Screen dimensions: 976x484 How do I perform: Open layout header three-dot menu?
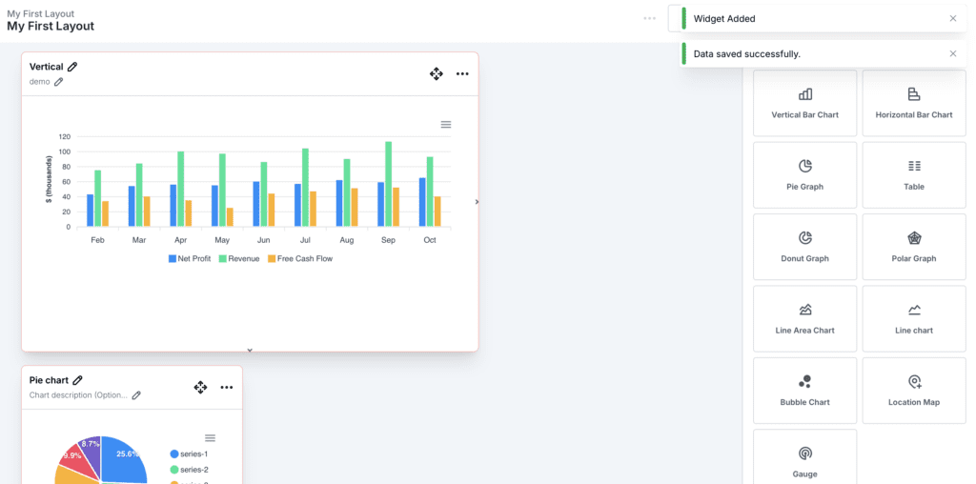click(649, 18)
